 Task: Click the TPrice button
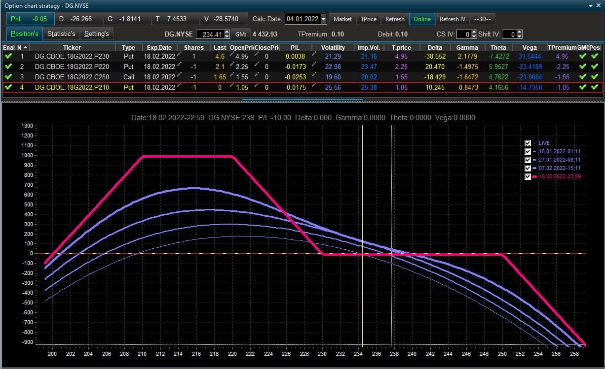pyautogui.click(x=369, y=19)
